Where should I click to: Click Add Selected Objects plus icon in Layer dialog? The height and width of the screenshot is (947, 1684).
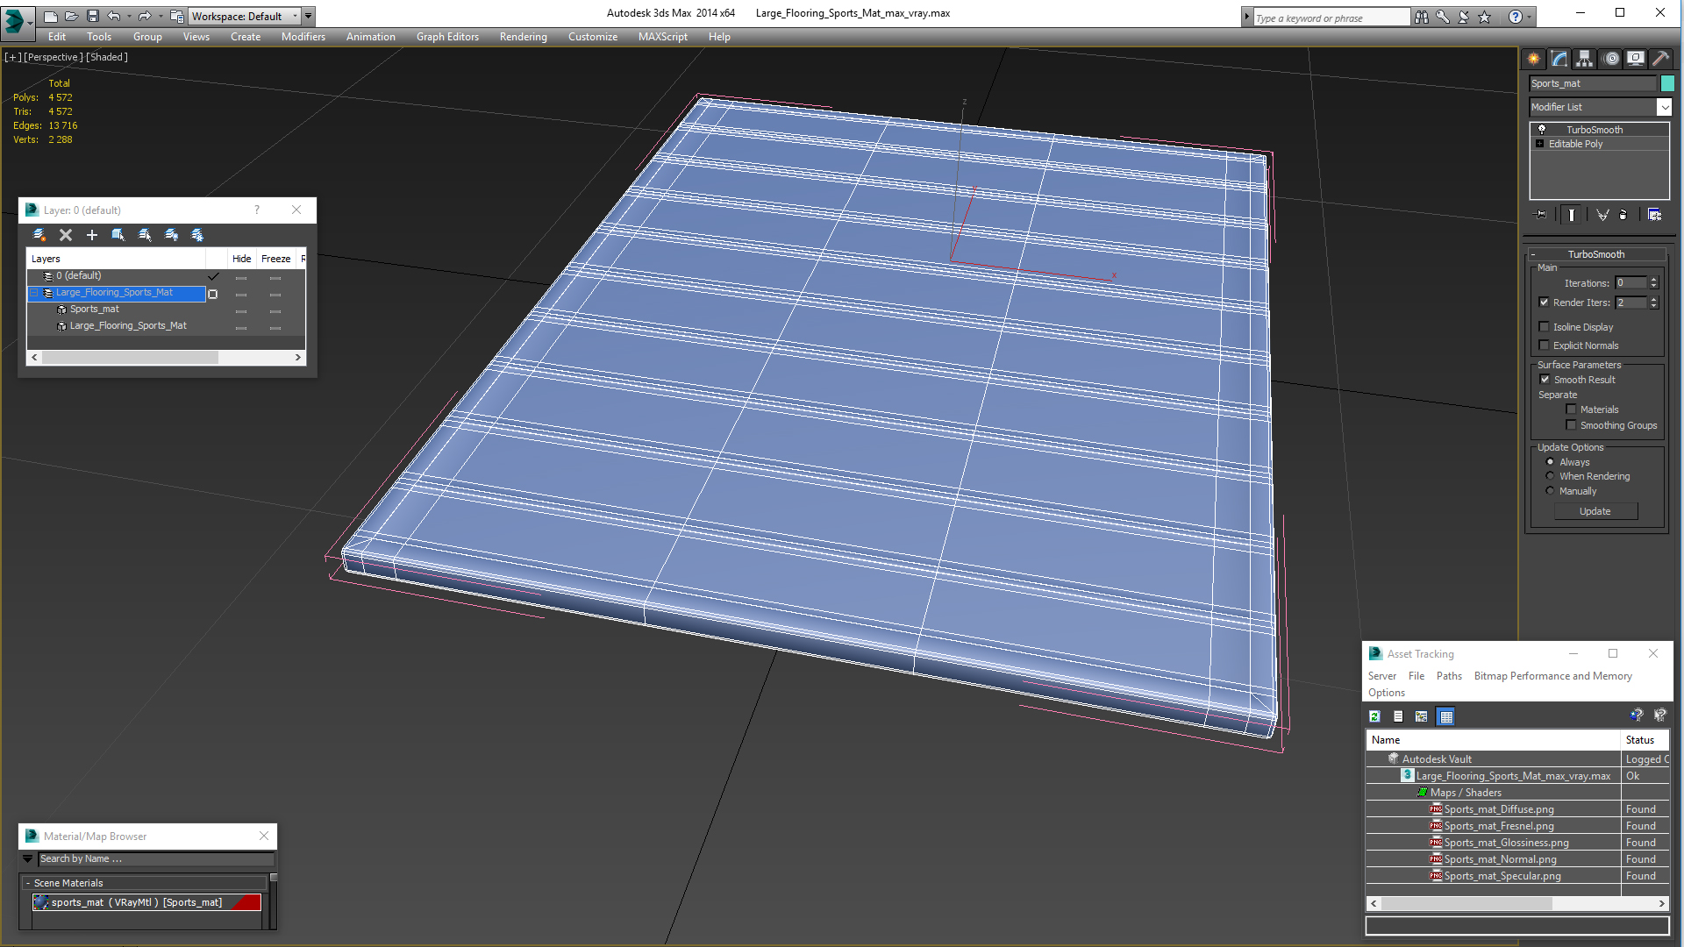pos(91,235)
